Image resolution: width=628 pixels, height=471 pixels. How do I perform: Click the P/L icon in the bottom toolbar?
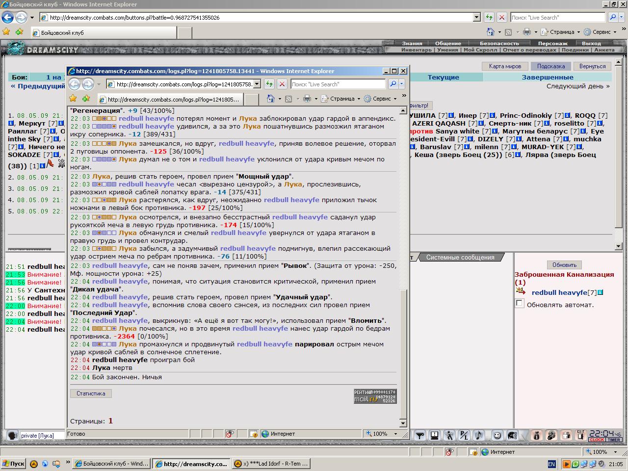click(464, 435)
